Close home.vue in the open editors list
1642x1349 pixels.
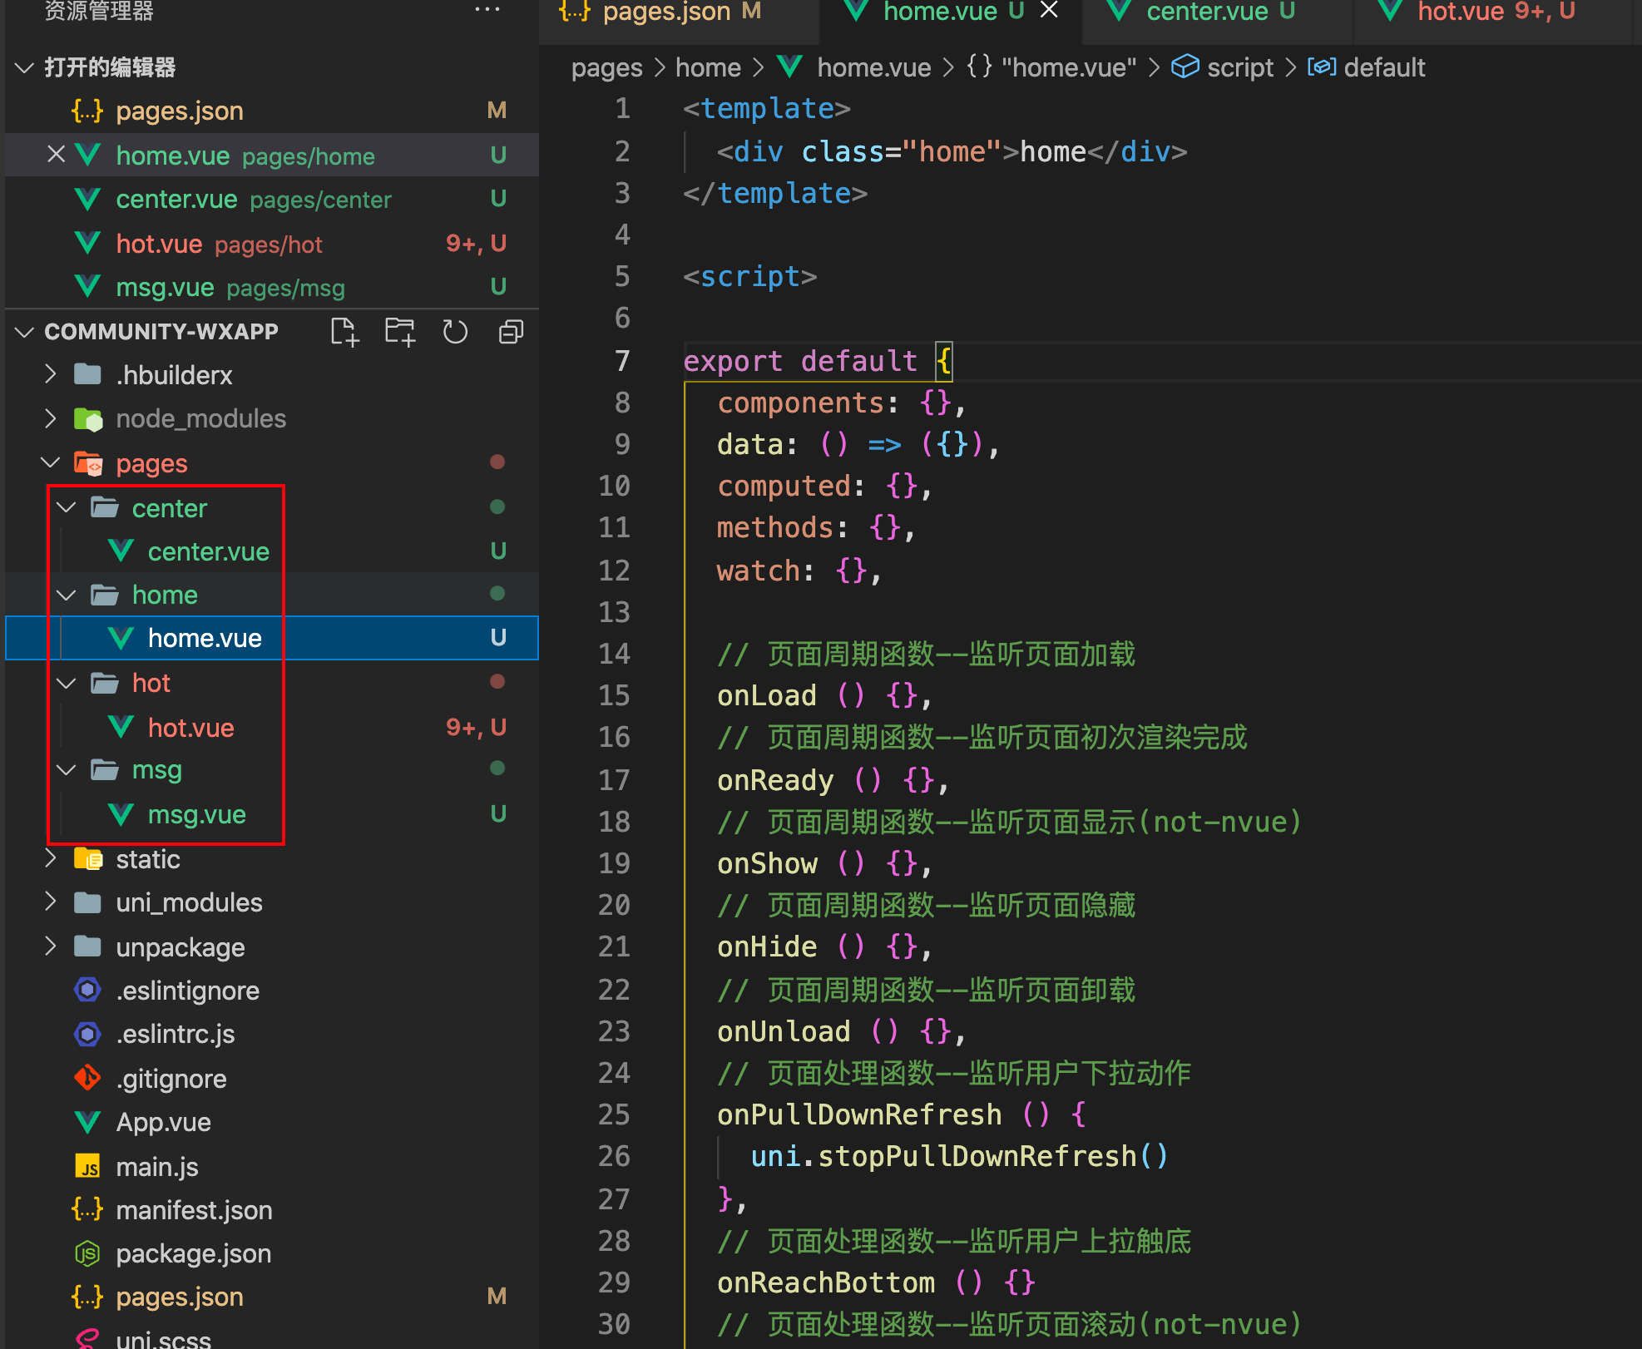pos(56,155)
